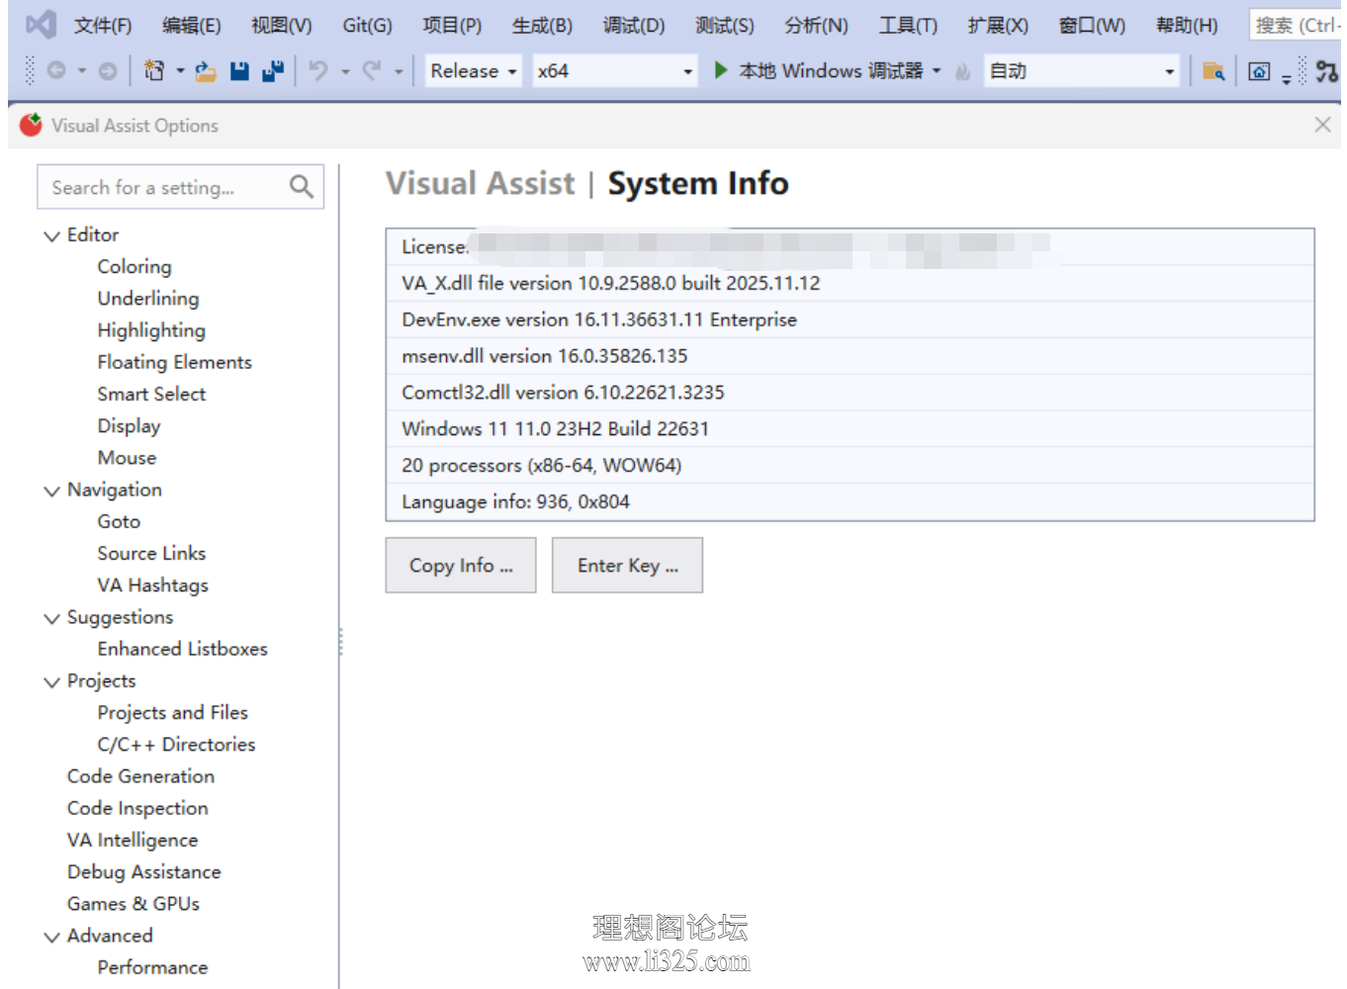Select Smart Select settings

tap(151, 394)
